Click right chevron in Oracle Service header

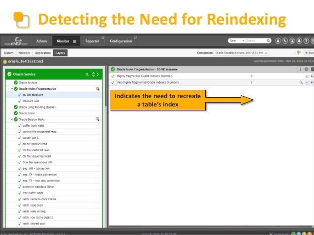point(98,74)
